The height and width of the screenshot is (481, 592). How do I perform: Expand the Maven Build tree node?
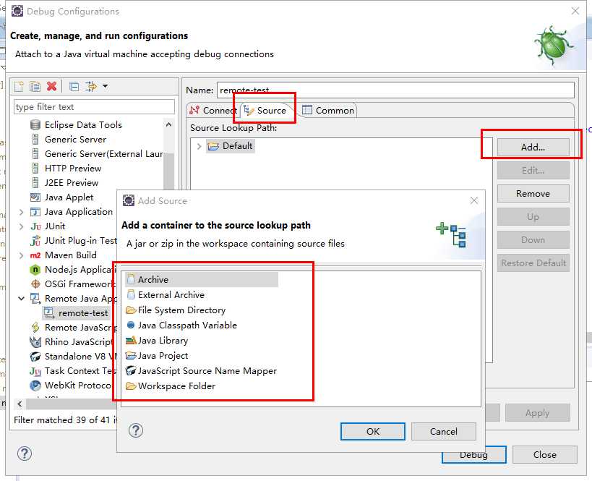21,255
